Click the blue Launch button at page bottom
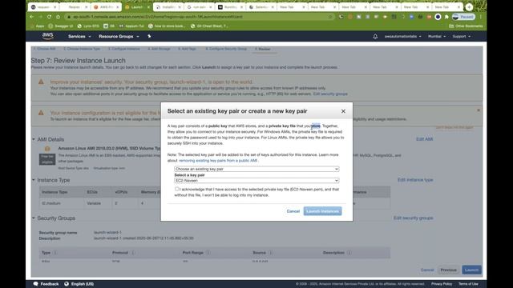This screenshot has height=288, width=513. tap(471, 270)
